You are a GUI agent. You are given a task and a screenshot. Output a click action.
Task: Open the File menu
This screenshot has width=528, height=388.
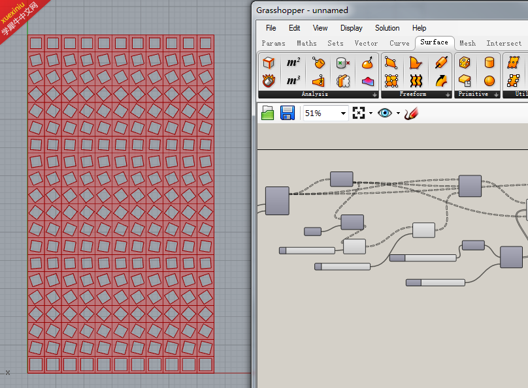271,28
